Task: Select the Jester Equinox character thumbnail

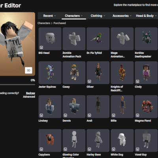Action: [x=50, y=73]
